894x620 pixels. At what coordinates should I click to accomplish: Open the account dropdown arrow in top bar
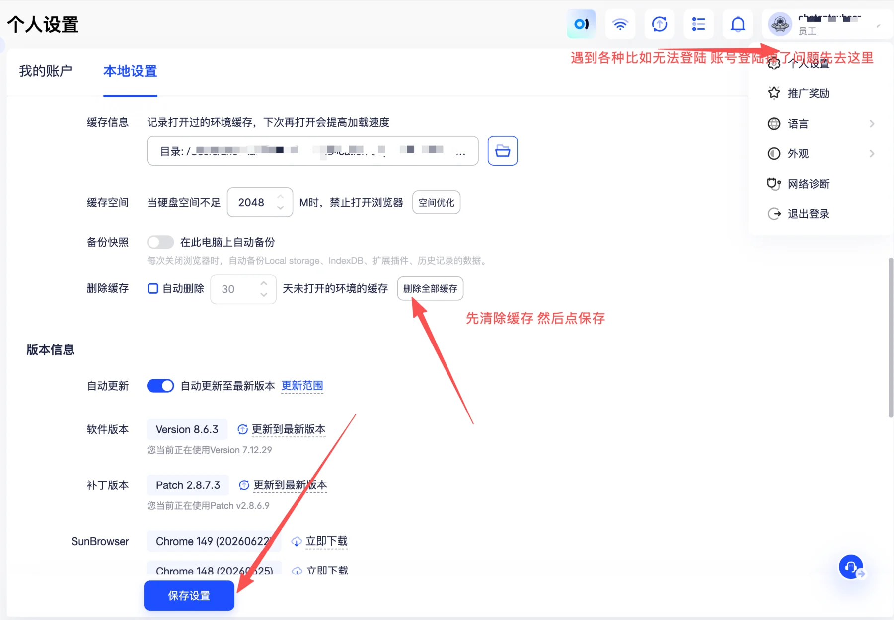(x=878, y=25)
